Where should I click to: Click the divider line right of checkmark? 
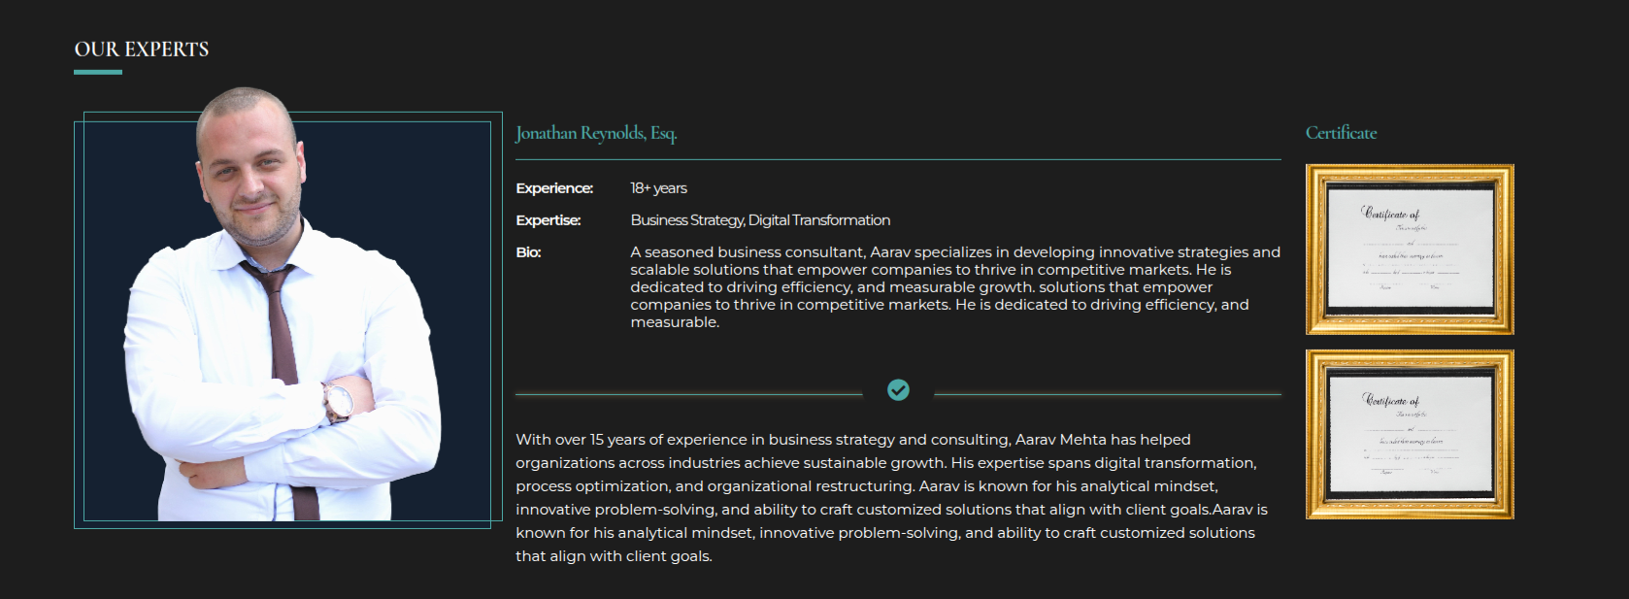1107,395
